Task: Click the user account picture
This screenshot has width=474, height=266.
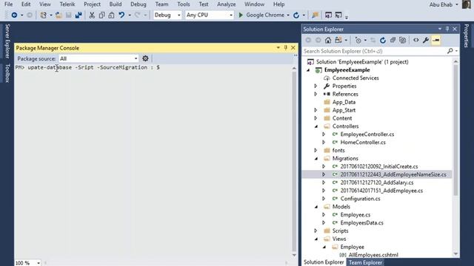Action: 467,4
